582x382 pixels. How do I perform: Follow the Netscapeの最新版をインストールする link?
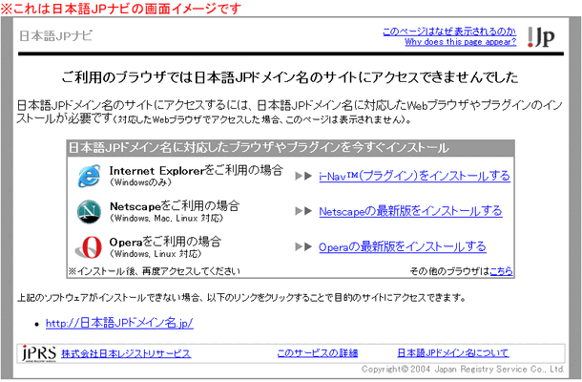pos(410,211)
